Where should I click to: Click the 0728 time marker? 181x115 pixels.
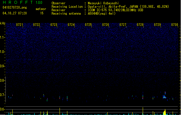pos(140,25)
